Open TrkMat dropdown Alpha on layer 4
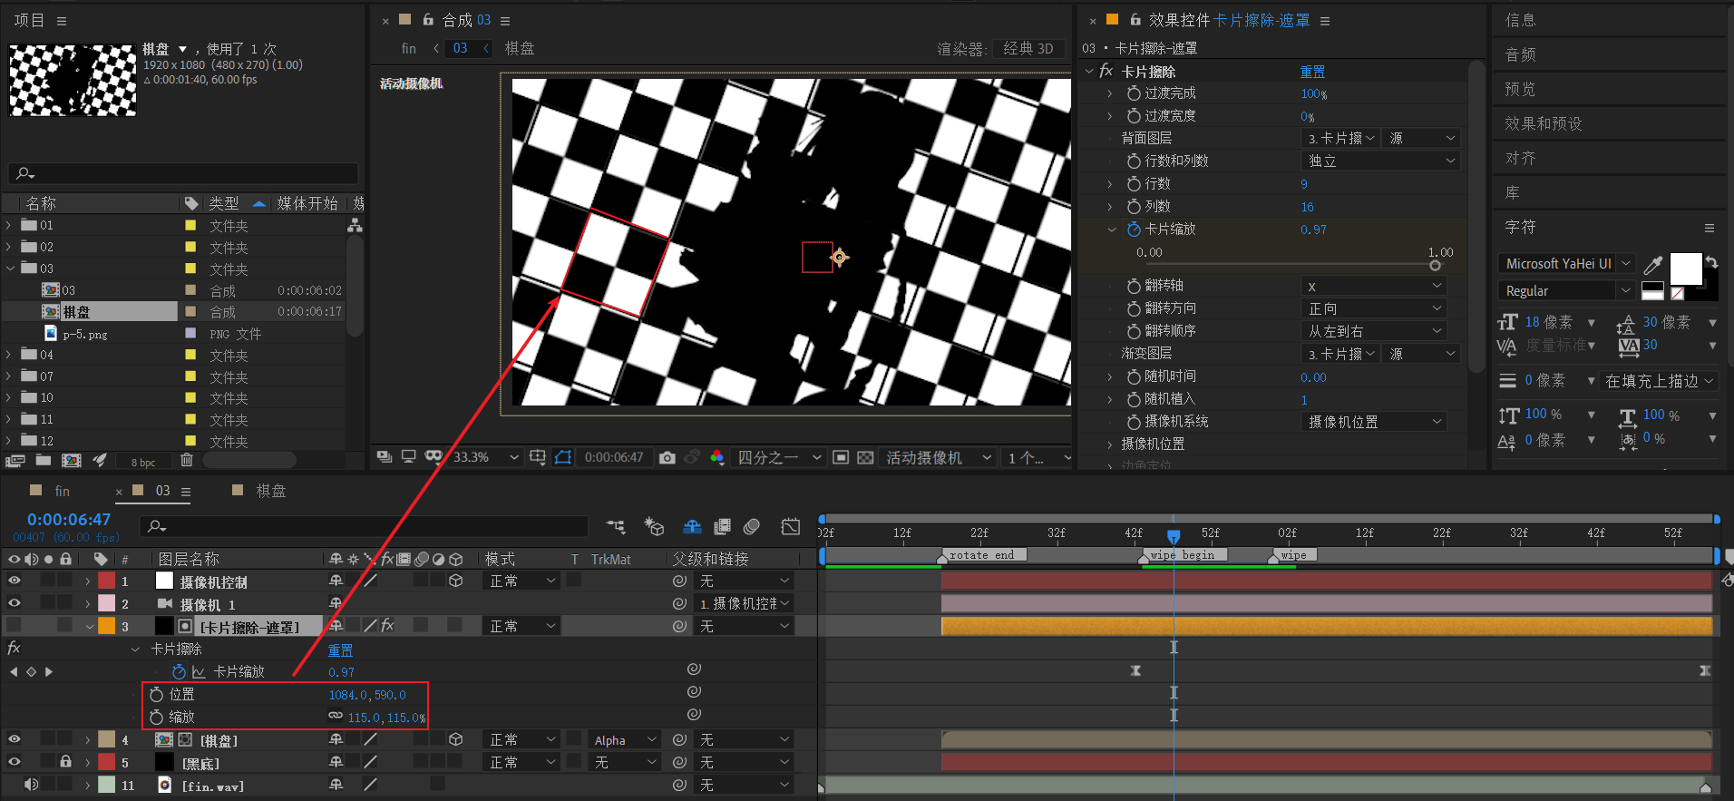Screen dimensions: 1734x801 click(624, 740)
